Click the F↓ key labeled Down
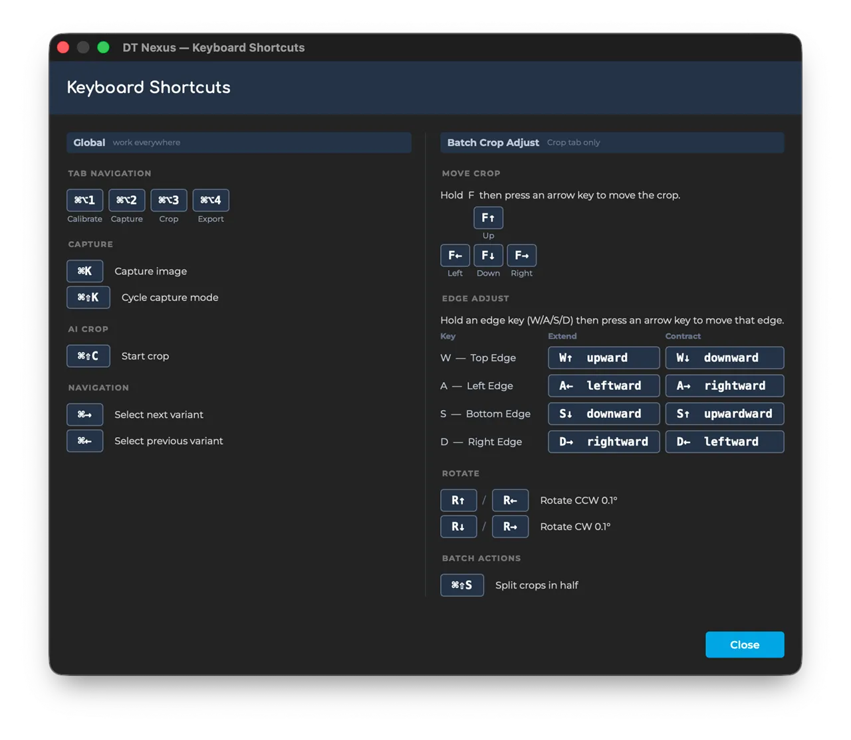This screenshot has height=740, width=851. click(488, 256)
